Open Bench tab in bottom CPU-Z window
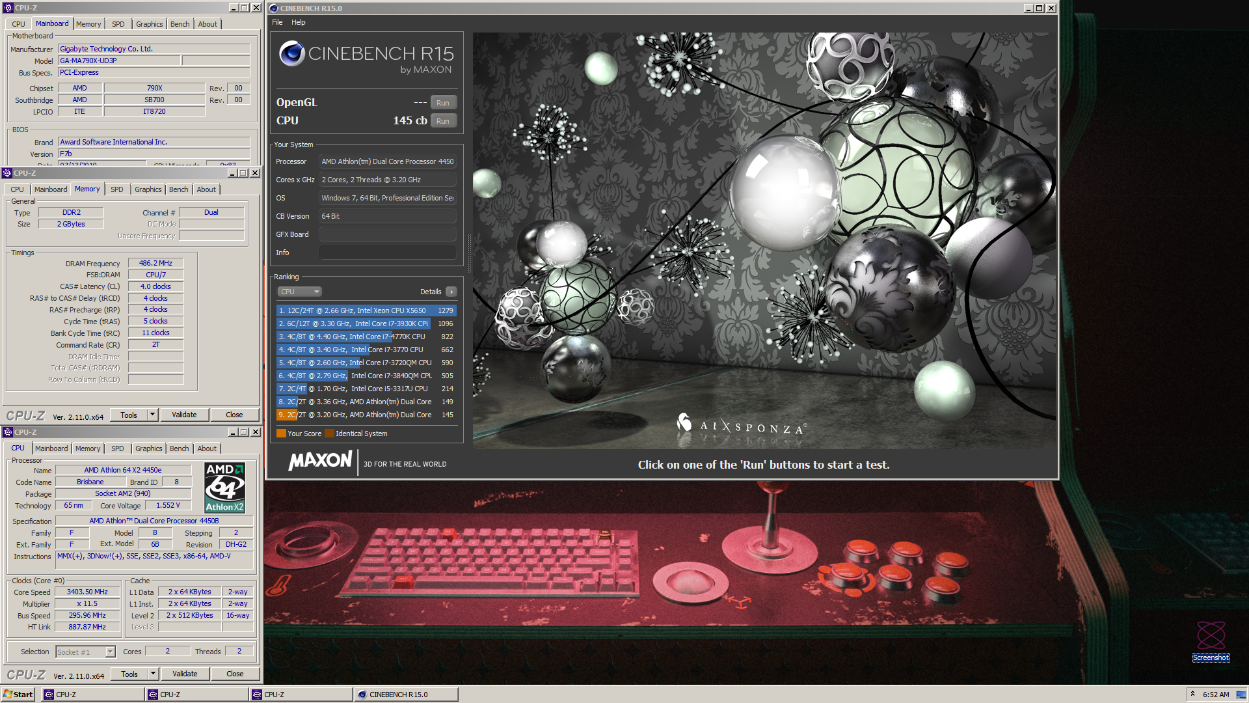 click(179, 448)
